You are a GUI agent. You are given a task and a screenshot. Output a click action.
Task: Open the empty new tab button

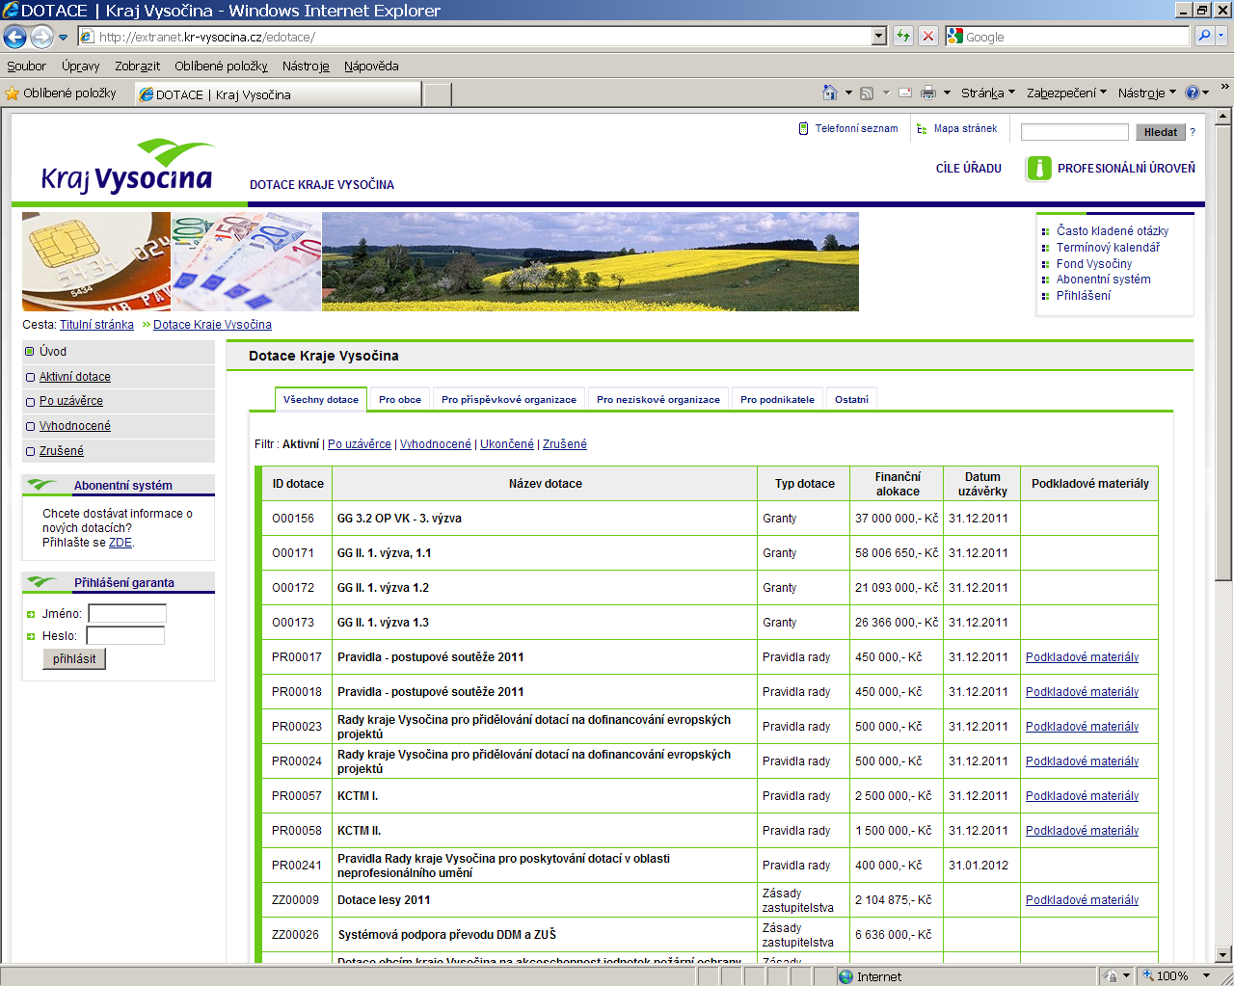438,94
